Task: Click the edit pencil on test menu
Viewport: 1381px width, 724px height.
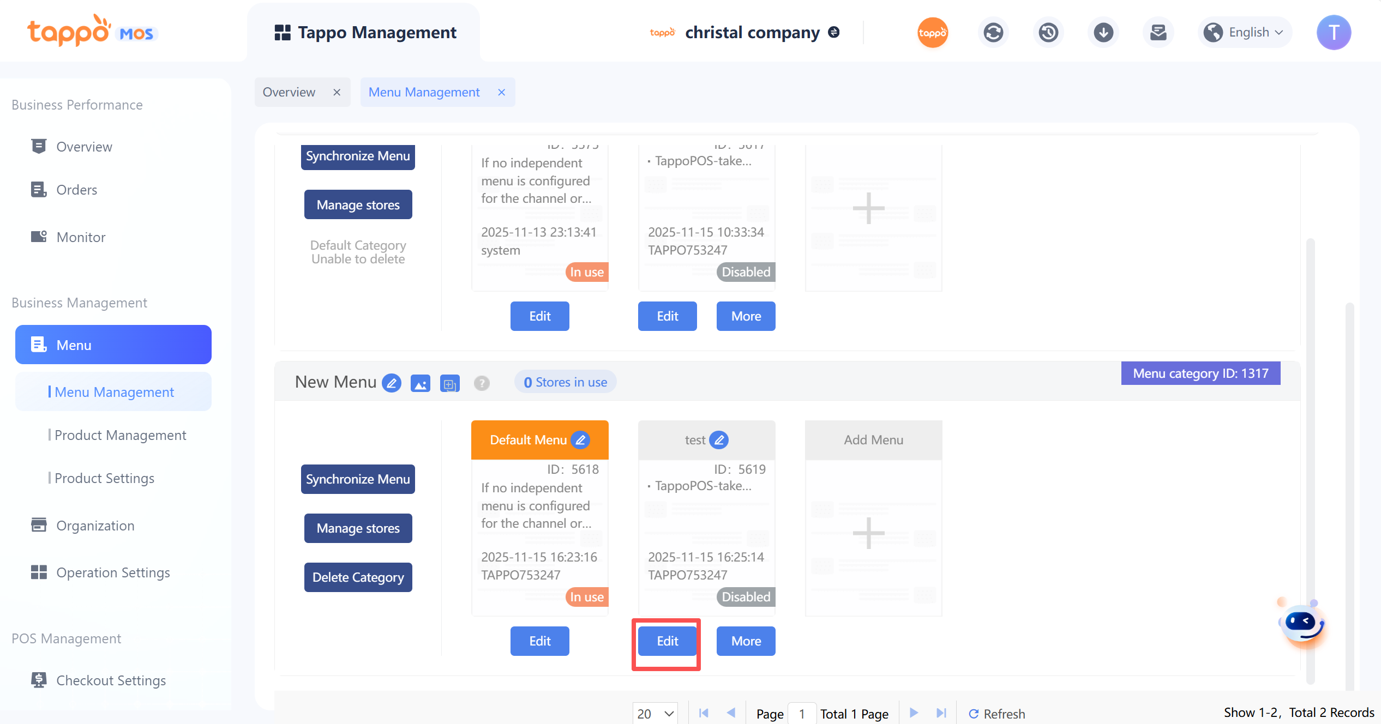Action: click(719, 440)
